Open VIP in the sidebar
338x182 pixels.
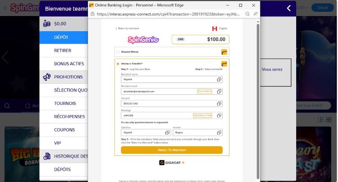(64, 143)
